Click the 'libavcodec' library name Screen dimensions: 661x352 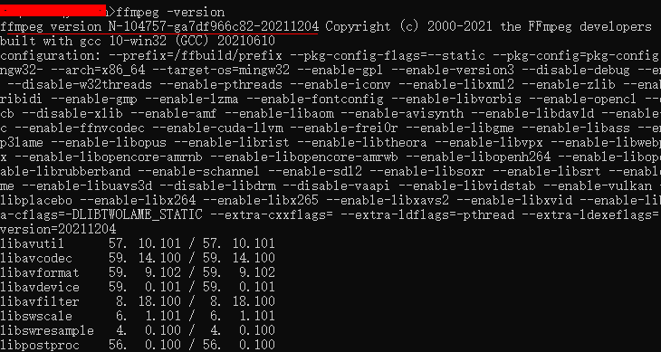coord(36,258)
